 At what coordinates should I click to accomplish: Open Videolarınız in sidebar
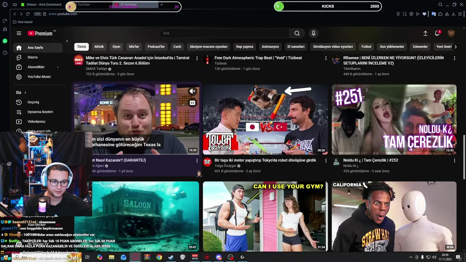(x=38, y=122)
